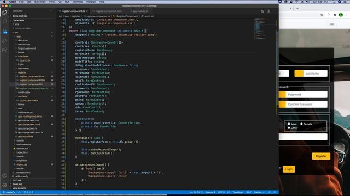Open the Source Control view
This screenshot has width=350, height=196.
[4, 31]
